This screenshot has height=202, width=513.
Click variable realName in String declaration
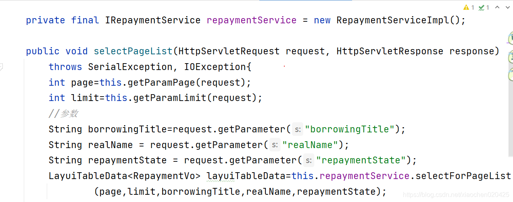111,145
